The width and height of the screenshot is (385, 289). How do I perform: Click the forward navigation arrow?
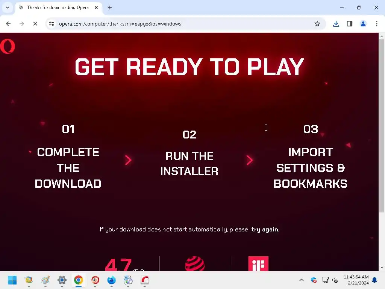point(21,24)
